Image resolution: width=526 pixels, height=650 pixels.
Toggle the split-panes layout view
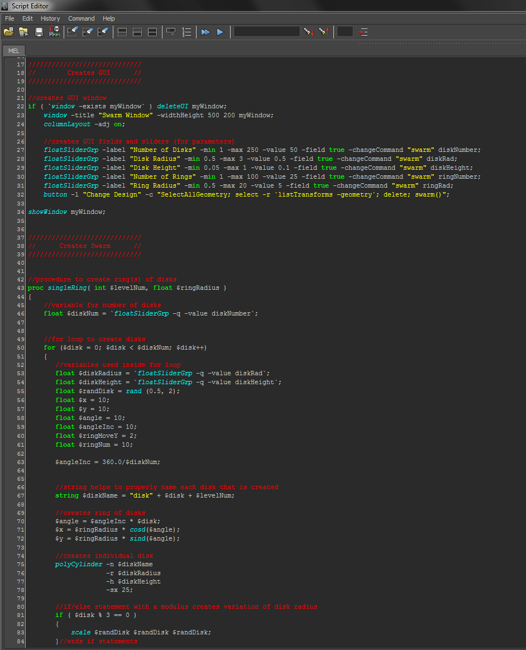[152, 32]
